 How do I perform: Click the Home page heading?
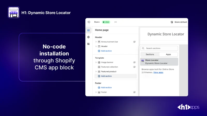coord(102,30)
